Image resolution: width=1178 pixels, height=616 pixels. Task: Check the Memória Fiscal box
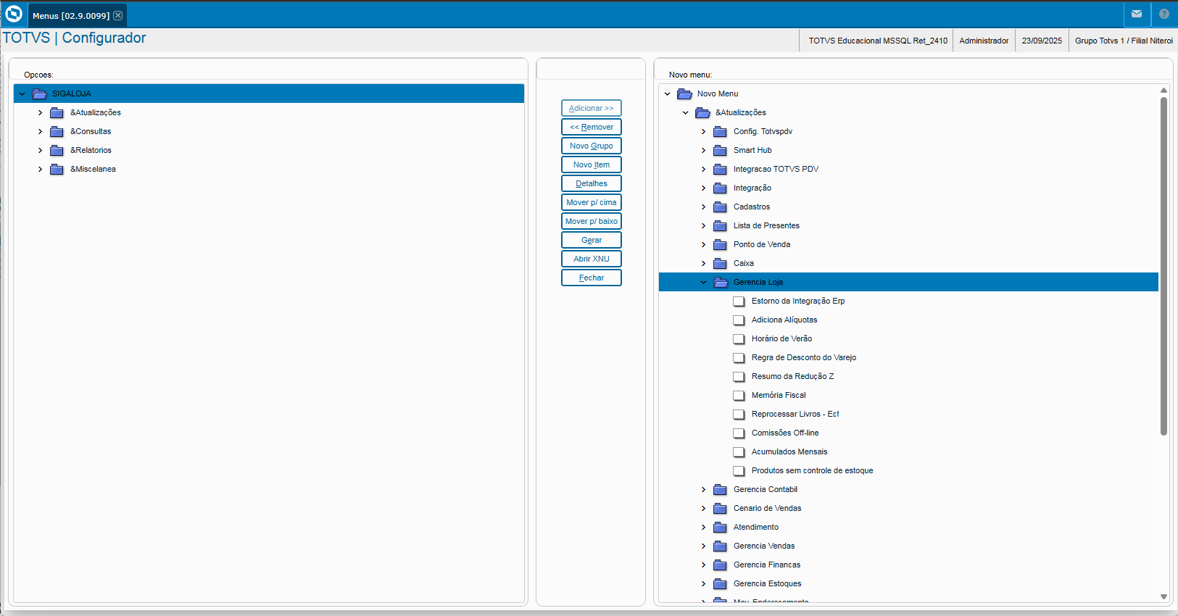coord(739,396)
